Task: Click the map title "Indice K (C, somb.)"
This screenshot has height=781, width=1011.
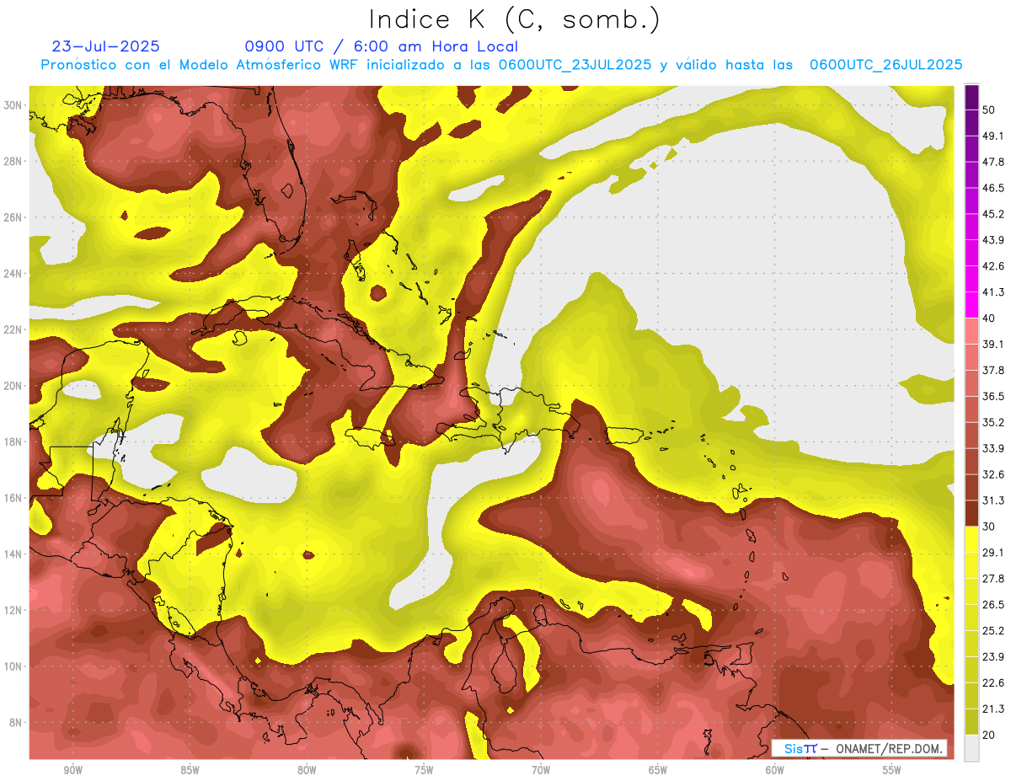Action: [514, 19]
